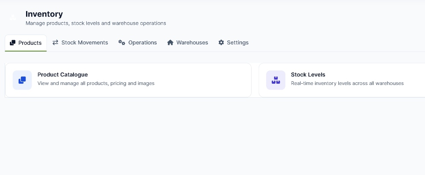Click the faint Inventory boxes icon in the header
Viewport: 425px width, 175px height.
coord(13,17)
